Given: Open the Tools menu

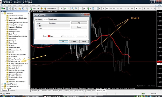Looking at the screenshot, I should [x=26, y=5].
